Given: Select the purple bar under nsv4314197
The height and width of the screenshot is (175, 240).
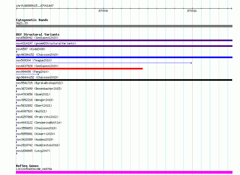Looking at the screenshot, I should (124, 46).
